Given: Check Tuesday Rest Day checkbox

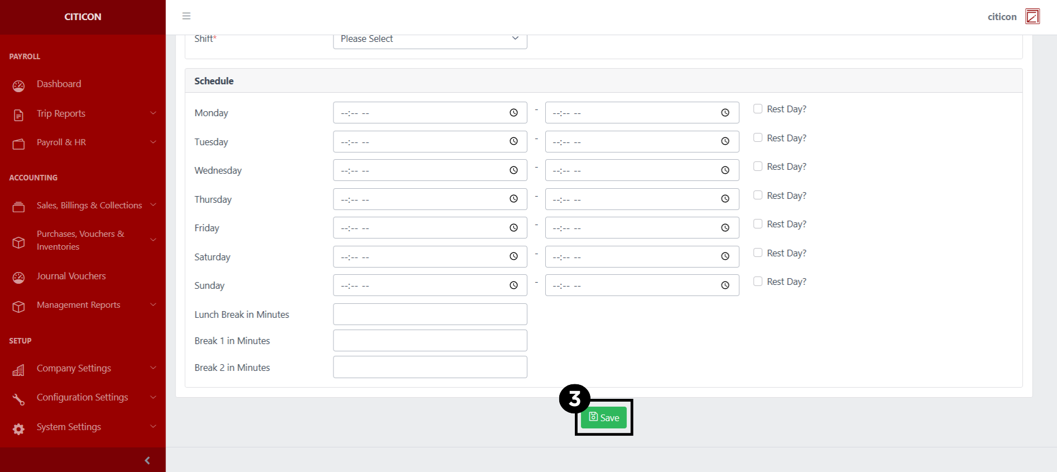Looking at the screenshot, I should tap(758, 137).
